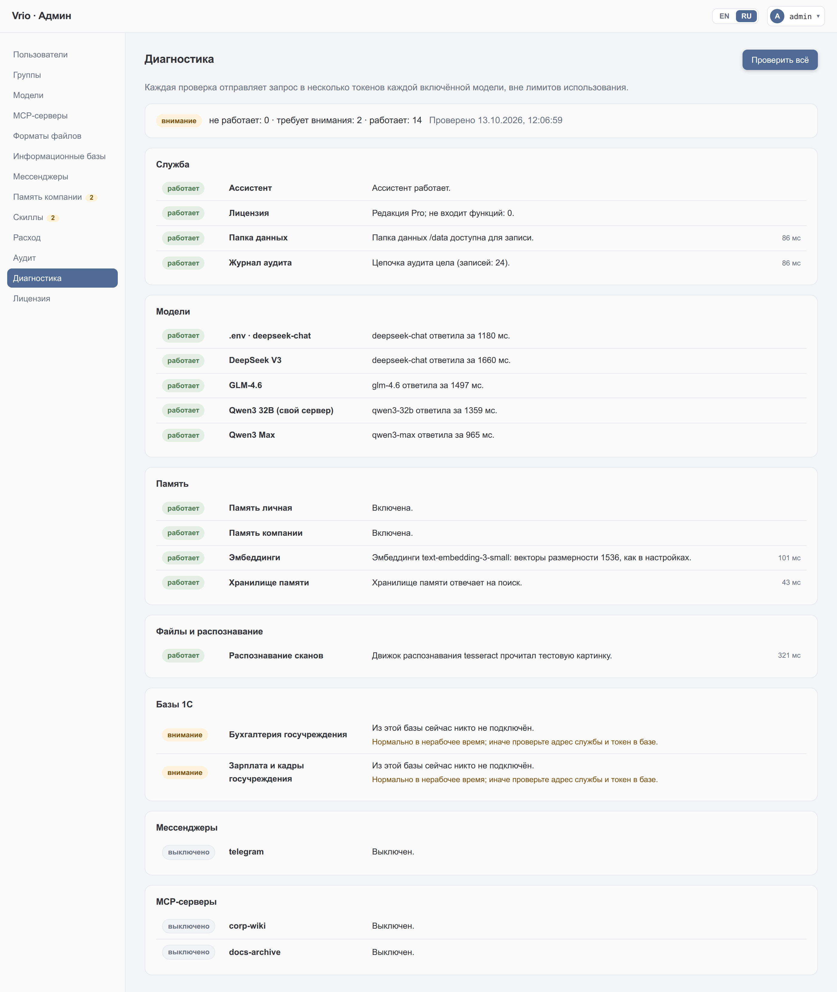Open Память компании sidebar entry
Viewport: 837px width, 992px height.
pos(62,197)
